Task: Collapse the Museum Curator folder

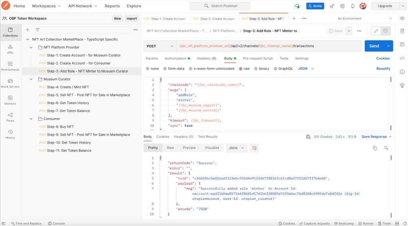Action: tap(31, 79)
